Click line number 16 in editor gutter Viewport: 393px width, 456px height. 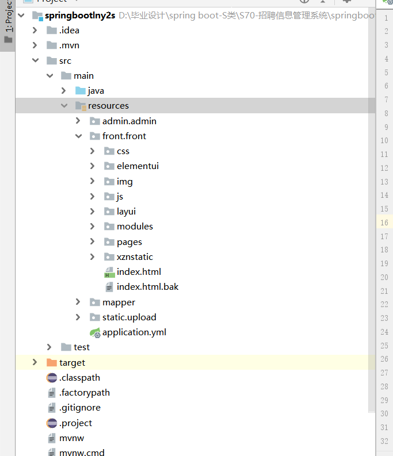tap(384, 223)
